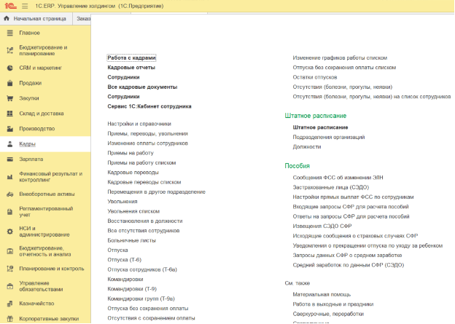Click the Производство factory icon
455x324 pixels.
click(x=10, y=129)
